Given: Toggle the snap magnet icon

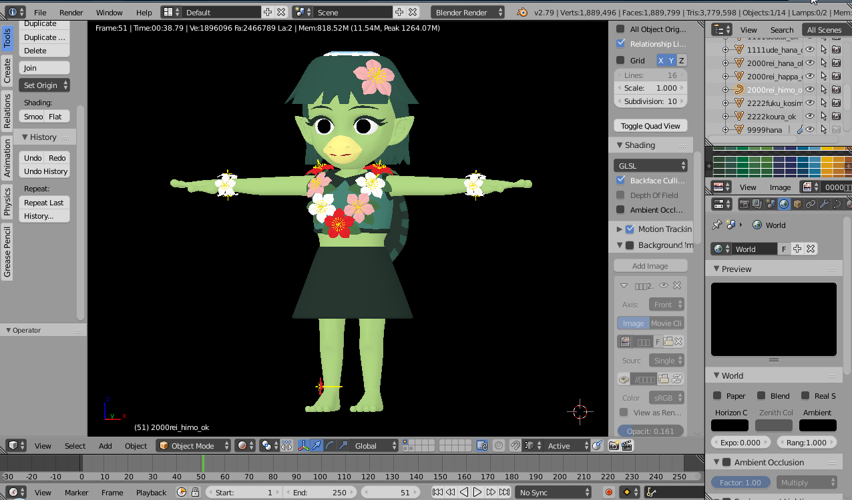Looking at the screenshot, I should (515, 445).
